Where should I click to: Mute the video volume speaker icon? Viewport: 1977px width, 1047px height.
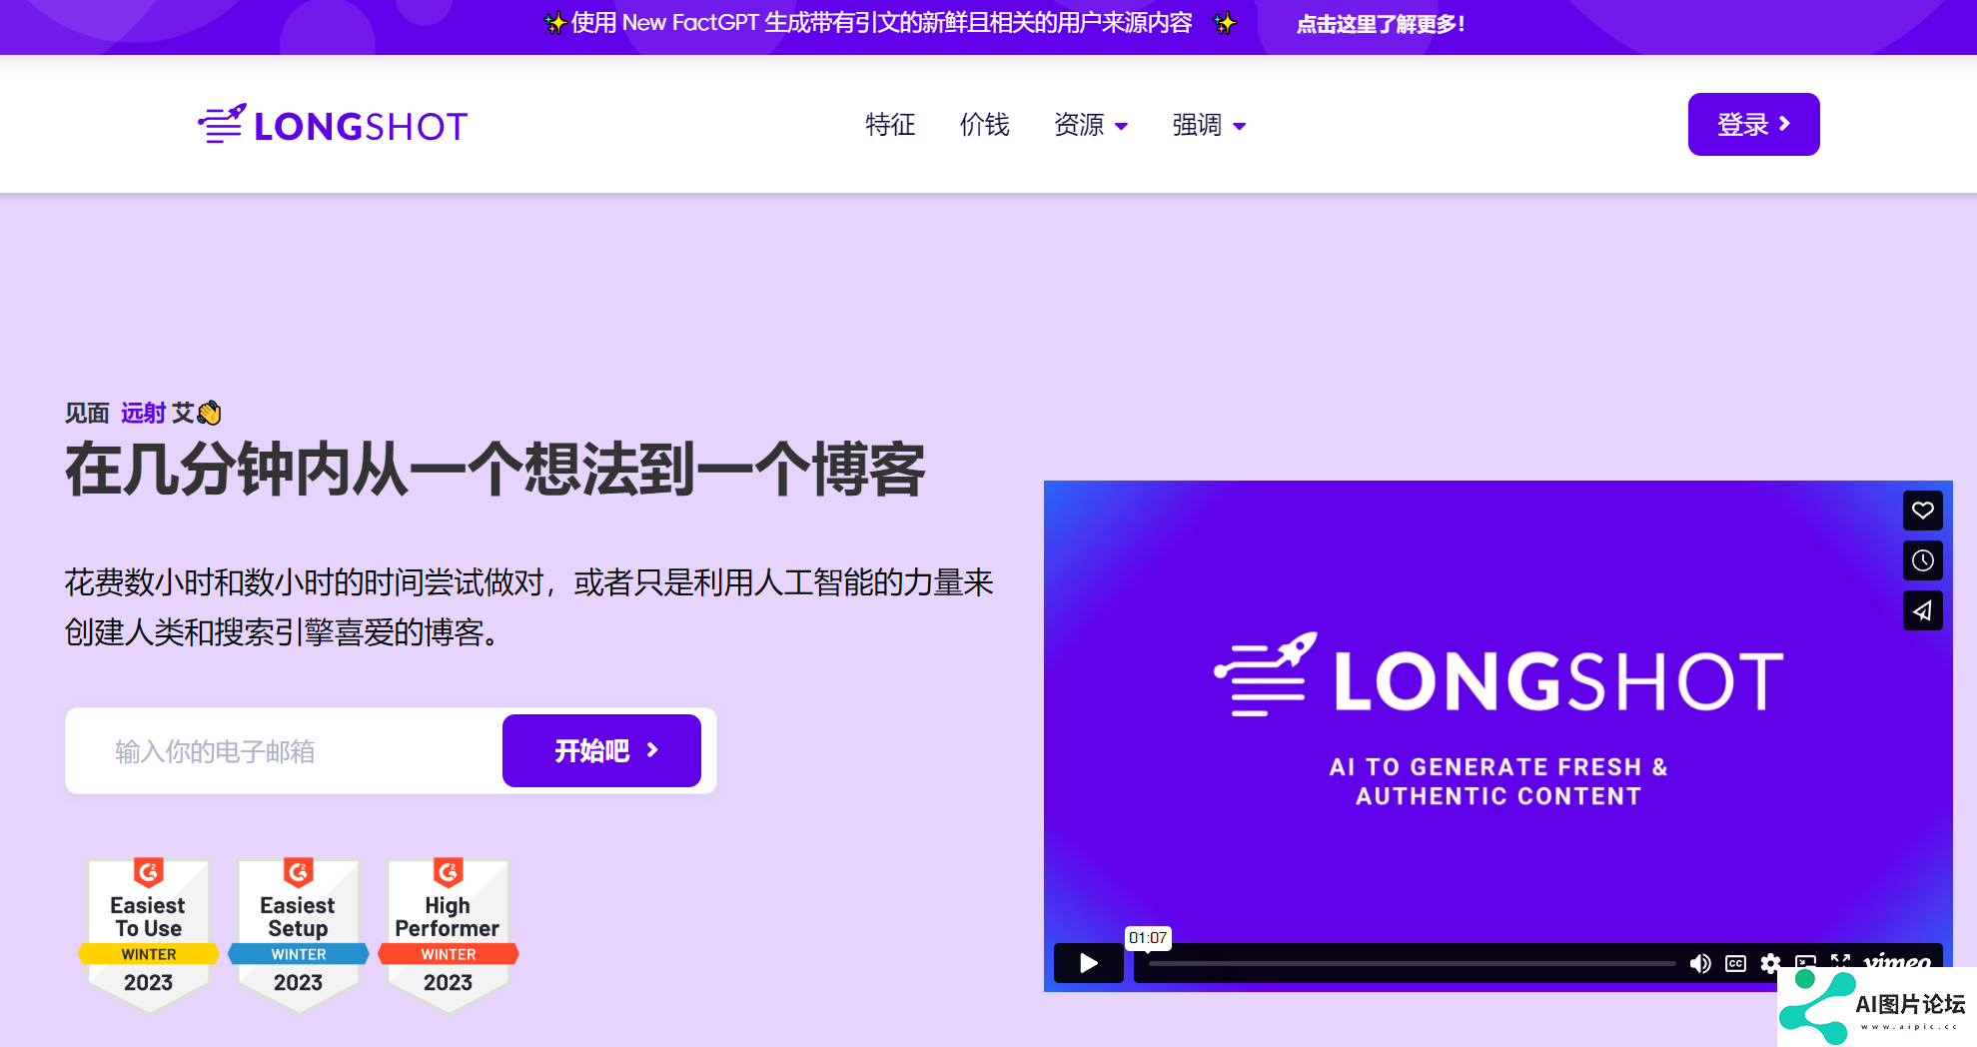(1699, 963)
